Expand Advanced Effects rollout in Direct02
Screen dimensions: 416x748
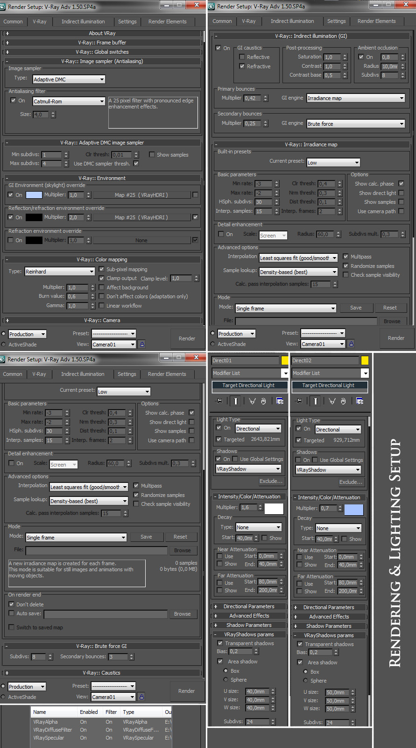click(x=329, y=617)
